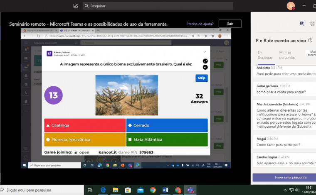The width and height of the screenshot is (316, 195).
Task: Click the 'Sair' button
Action: 230,24
